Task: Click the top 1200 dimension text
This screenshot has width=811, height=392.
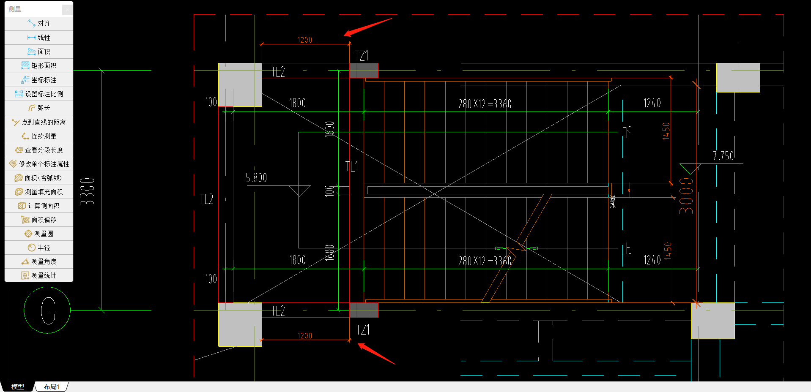Action: point(305,40)
